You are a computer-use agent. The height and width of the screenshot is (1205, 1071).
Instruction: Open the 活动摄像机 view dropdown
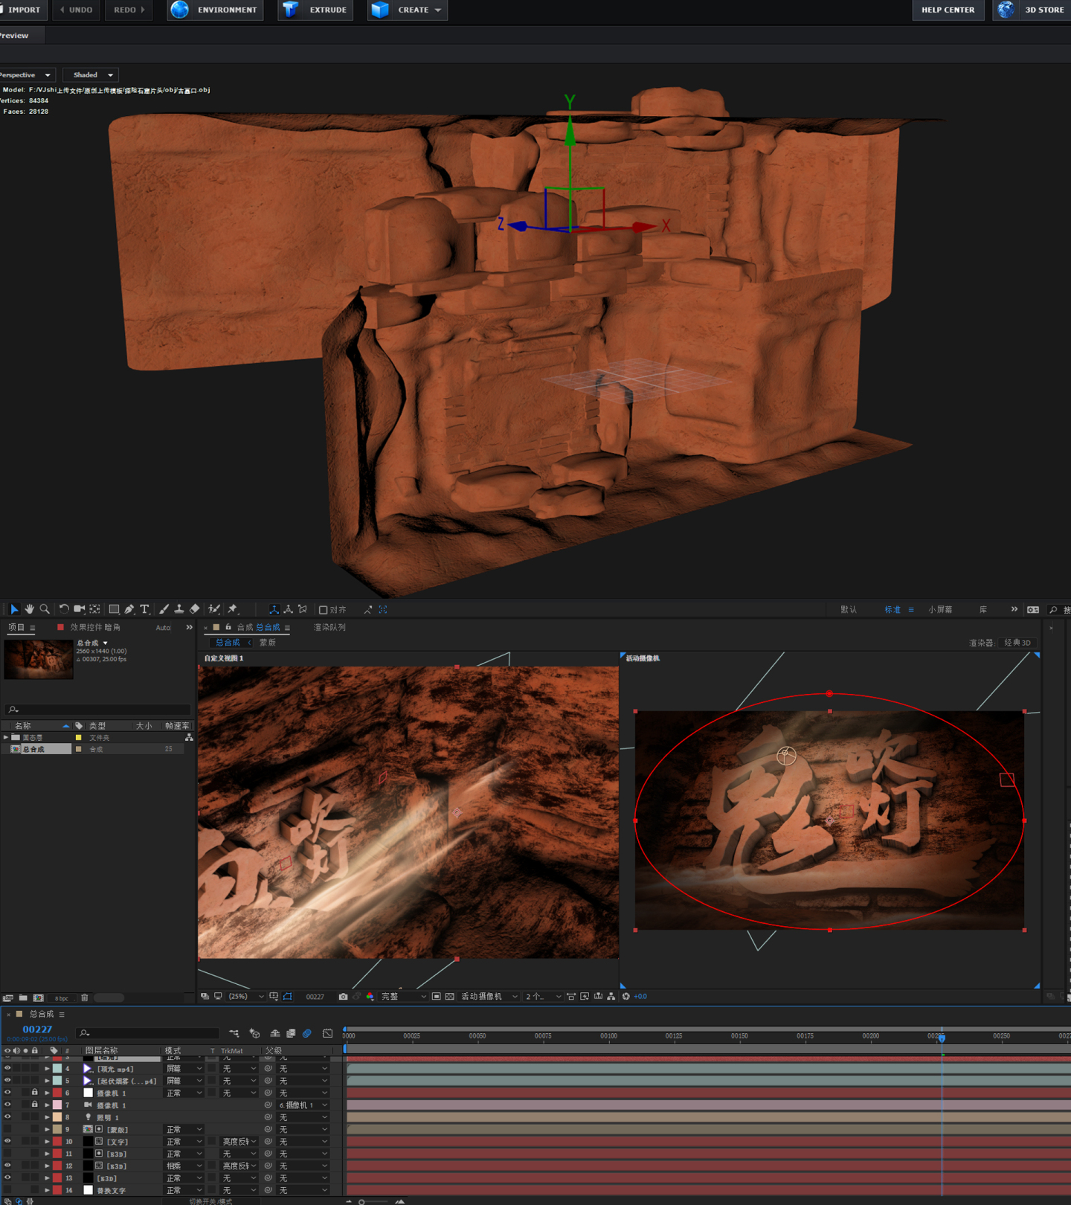pos(489,997)
